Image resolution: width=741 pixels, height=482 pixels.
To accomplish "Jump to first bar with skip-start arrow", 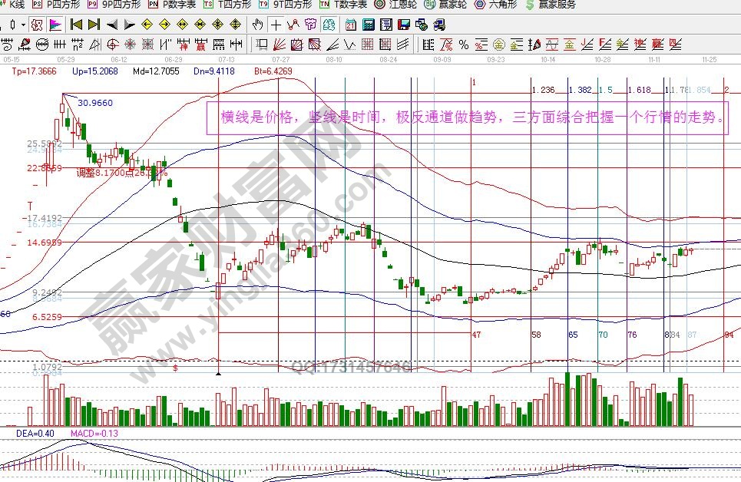I will (76, 25).
